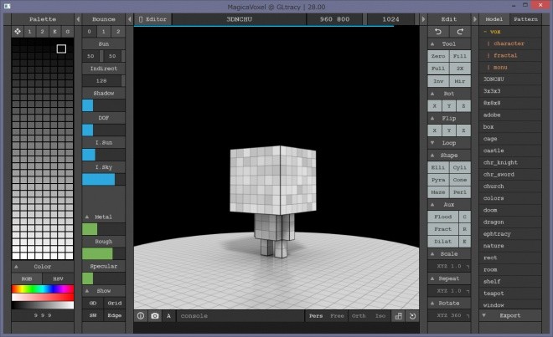This screenshot has width=553, height=337.
Task: Click the reset camera rotation icon
Action: point(412,316)
